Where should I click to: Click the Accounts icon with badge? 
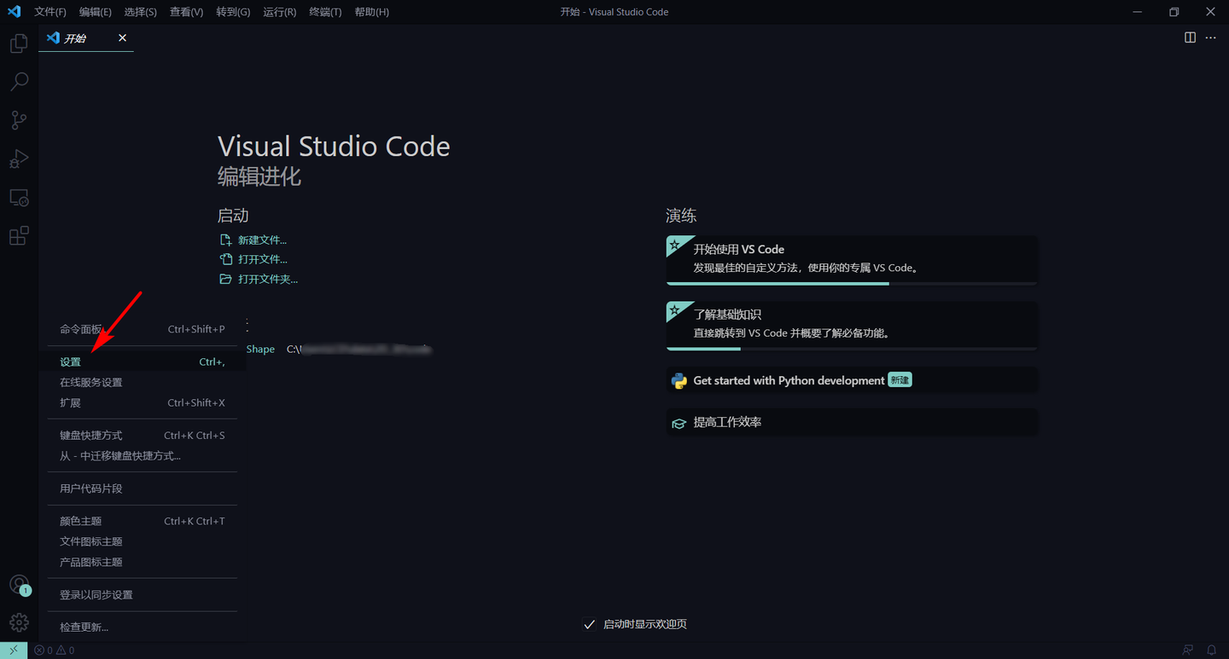[19, 585]
